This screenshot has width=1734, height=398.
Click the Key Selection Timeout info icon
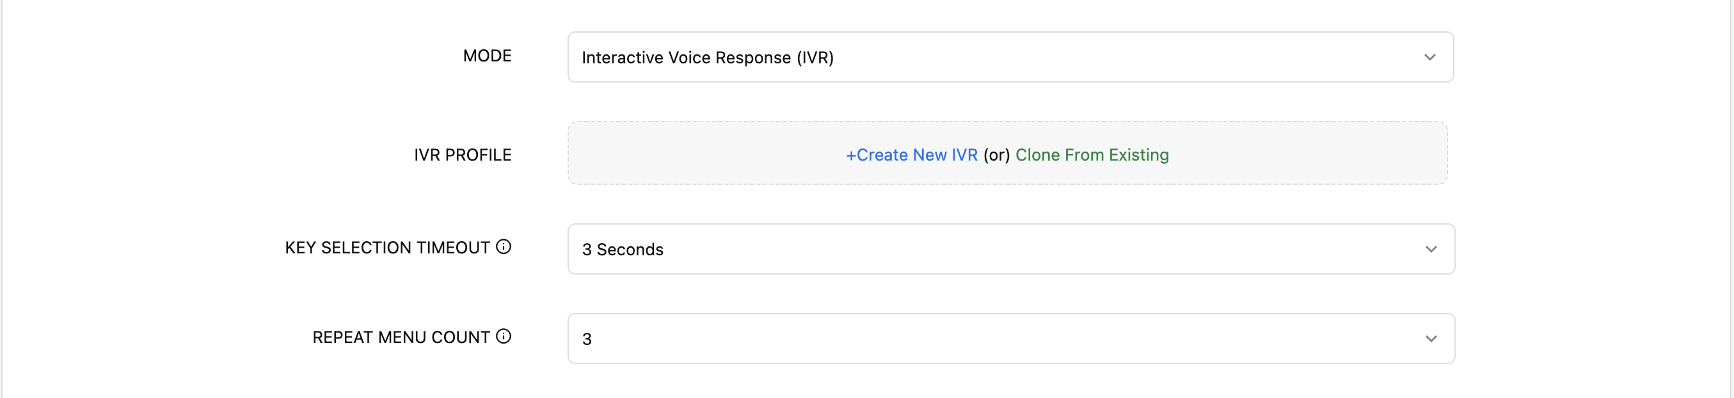504,247
